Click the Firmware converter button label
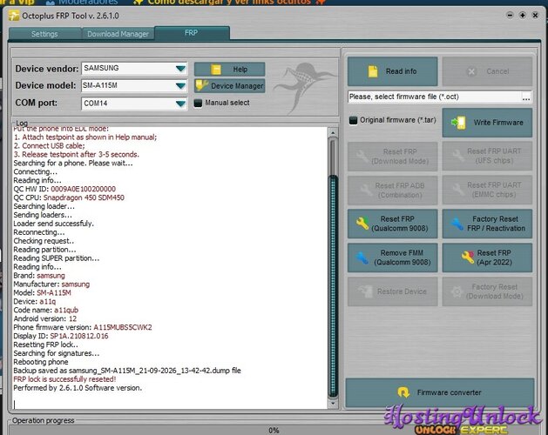The height and width of the screenshot is (435, 548). tap(449, 392)
